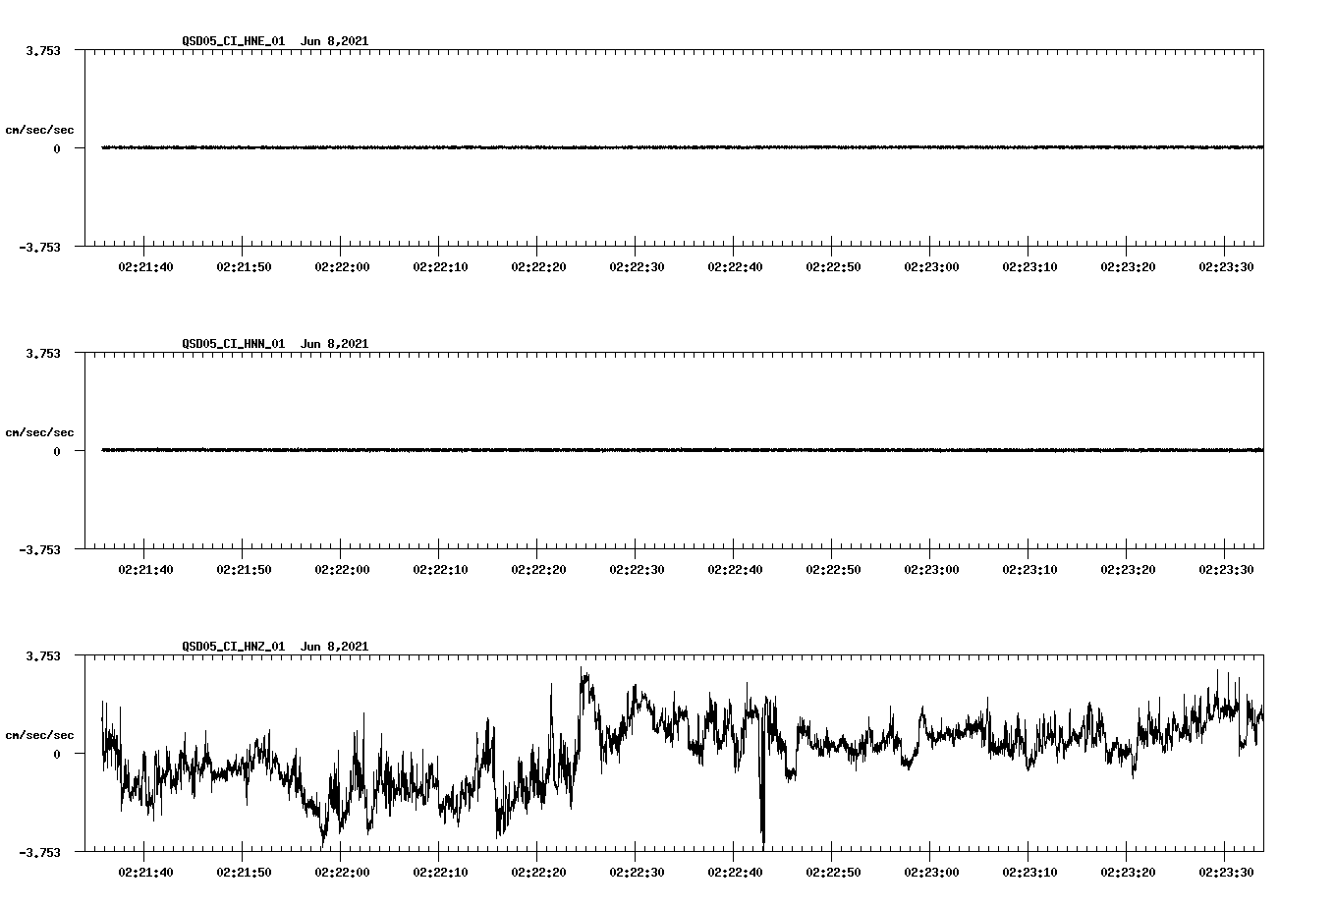Click the cm/sec/sec unit label of HNE plot
The width and height of the screenshot is (1334, 908).
(40, 130)
